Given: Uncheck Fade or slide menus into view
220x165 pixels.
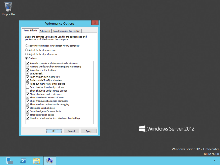Looking at the screenshot, I should tap(28, 77).
